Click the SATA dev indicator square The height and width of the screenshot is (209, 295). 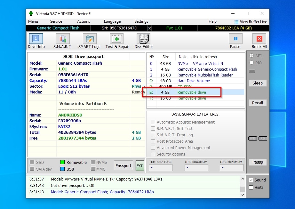click(32, 169)
